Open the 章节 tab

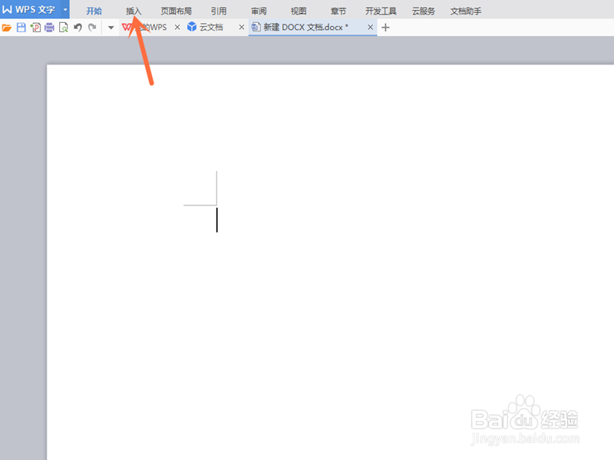point(338,11)
